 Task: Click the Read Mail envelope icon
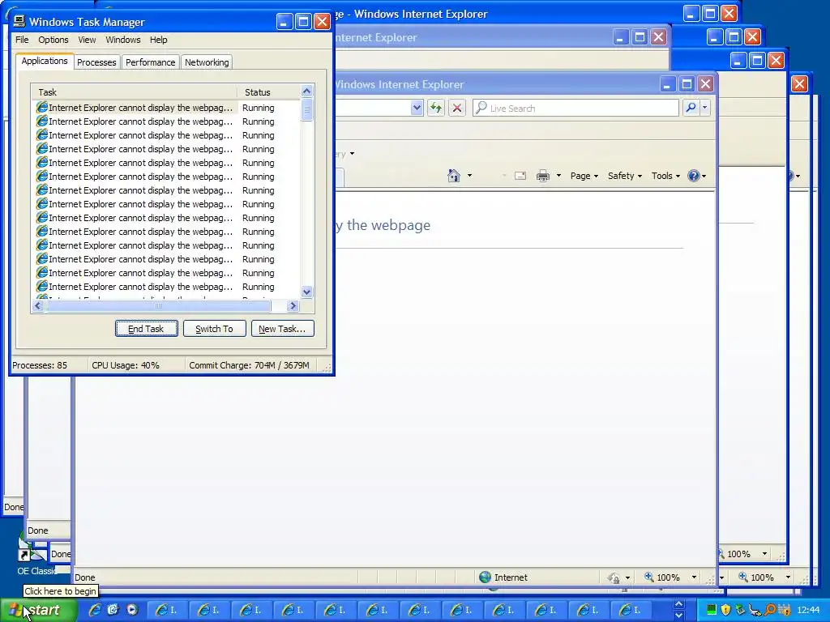(520, 176)
